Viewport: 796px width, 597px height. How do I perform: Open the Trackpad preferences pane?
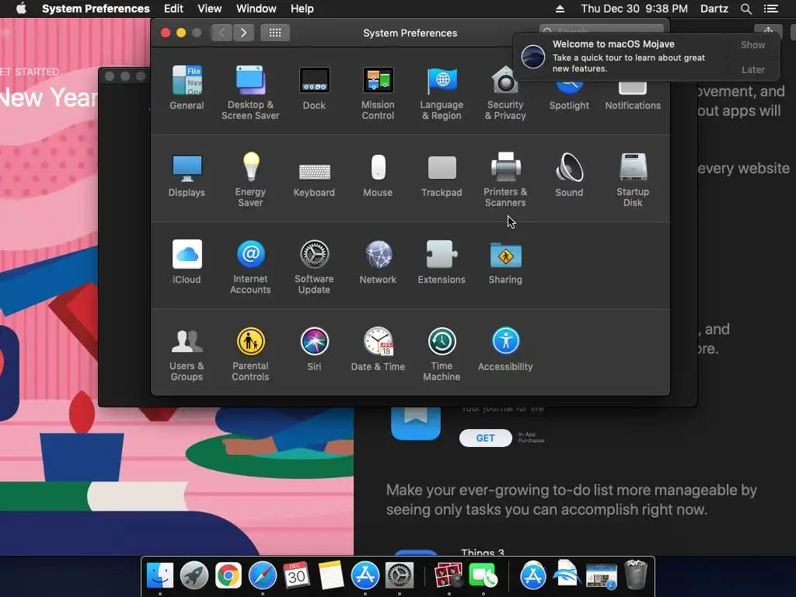(x=442, y=175)
